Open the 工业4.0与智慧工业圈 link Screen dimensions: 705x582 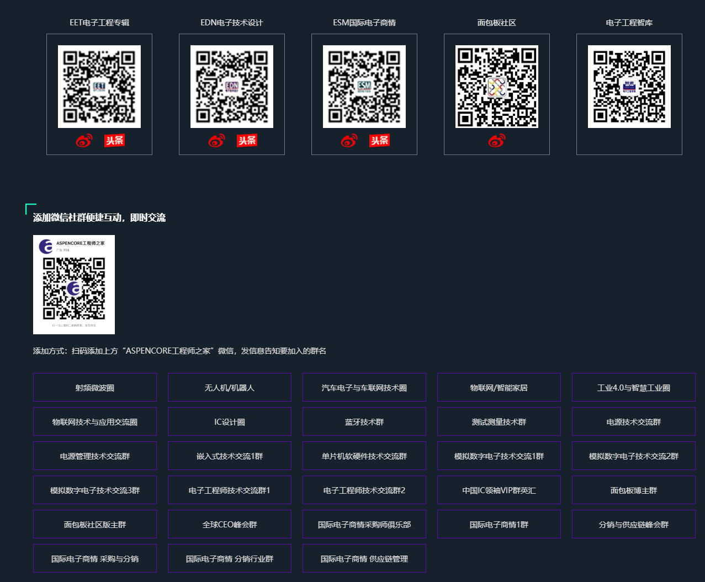[x=634, y=387]
